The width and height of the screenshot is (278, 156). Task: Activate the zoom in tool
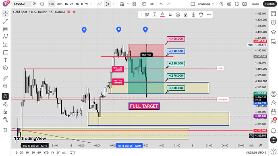pos(5,86)
